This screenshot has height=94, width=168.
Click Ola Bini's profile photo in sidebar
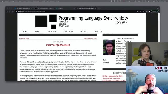tap(109, 48)
